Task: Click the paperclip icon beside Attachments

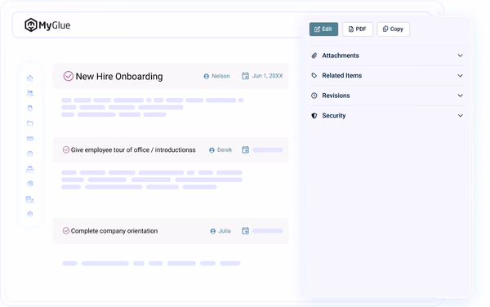Action: point(314,56)
